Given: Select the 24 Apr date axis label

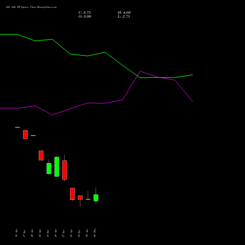Looking at the screenshot, I should (55, 233).
